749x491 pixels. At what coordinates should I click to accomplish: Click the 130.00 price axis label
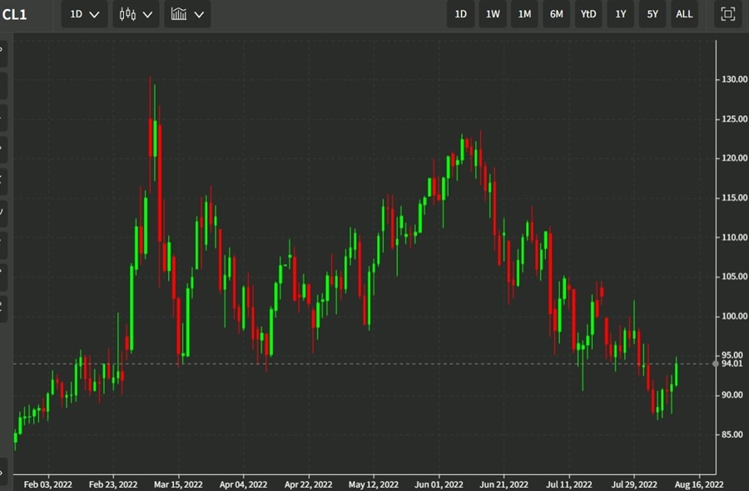coord(734,79)
